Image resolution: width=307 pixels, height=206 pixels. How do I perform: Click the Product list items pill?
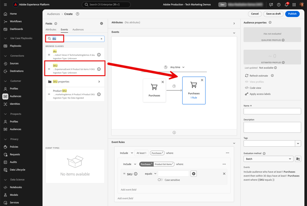click(164, 164)
